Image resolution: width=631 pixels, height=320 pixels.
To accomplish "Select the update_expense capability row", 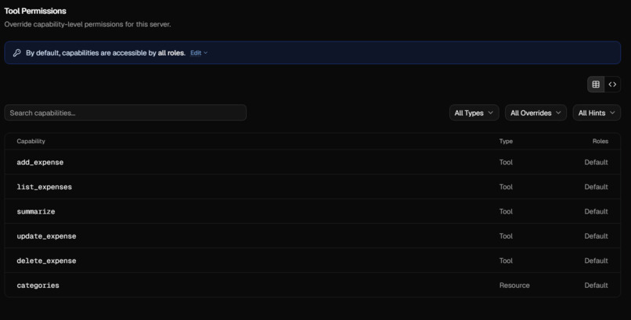I will 312,236.
